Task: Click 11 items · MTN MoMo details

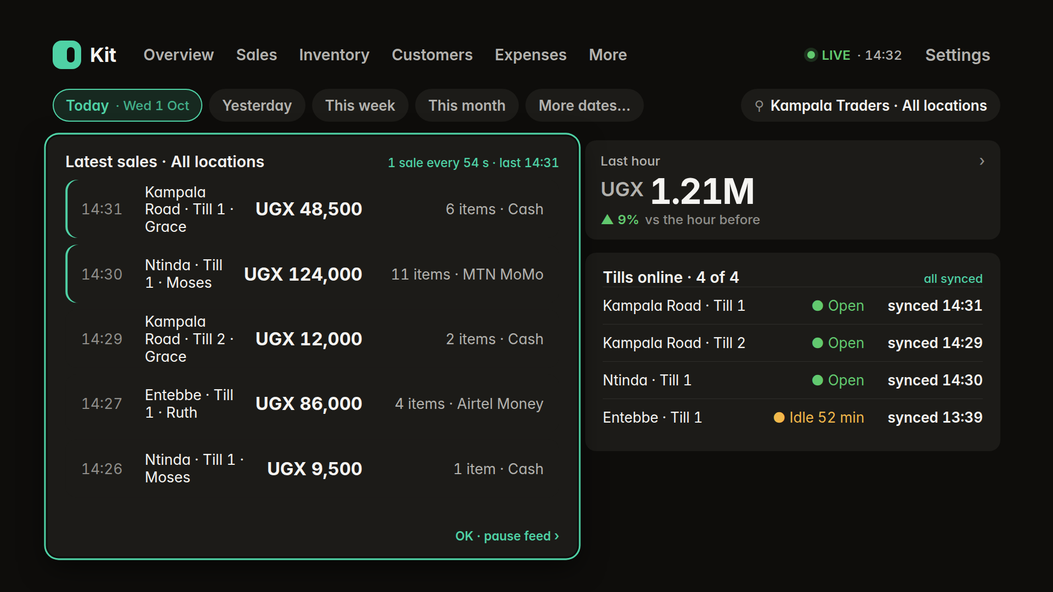Action: point(467,274)
